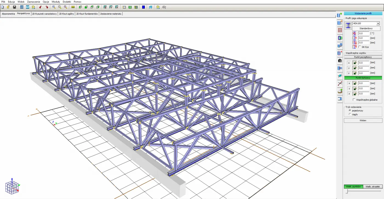
Task: Click the DXF export toolbar icon
Action: click(x=27, y=7)
